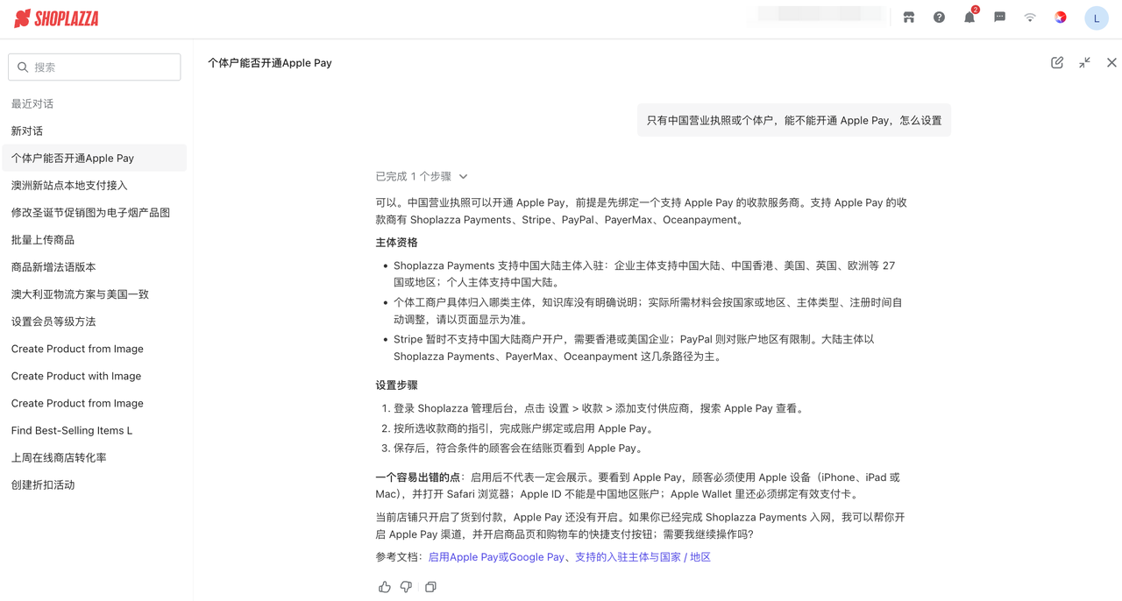Open Create Product with Image conversation
This screenshot has height=601, width=1122.
tap(94, 376)
